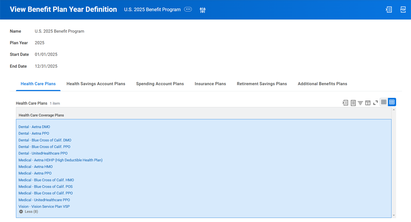Collapse list with Less (8)
The image size is (411, 222).
(28, 212)
